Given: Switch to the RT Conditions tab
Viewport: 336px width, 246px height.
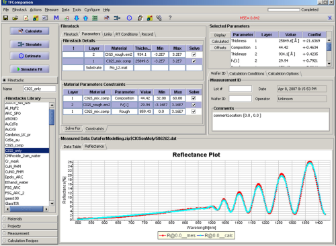Looking at the screenshot, I should click(126, 34).
